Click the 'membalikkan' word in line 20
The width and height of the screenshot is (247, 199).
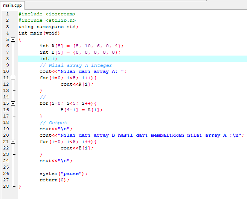coord(167,135)
